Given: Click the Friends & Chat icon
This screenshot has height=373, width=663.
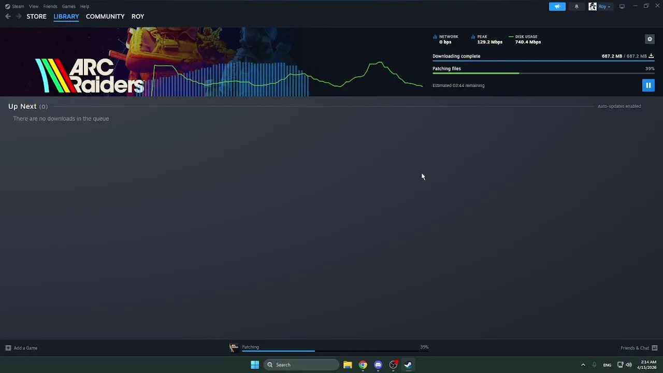Looking at the screenshot, I should point(655,348).
